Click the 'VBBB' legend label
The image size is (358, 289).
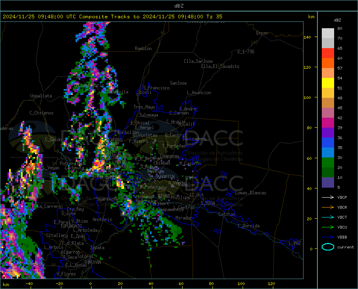(342, 237)
